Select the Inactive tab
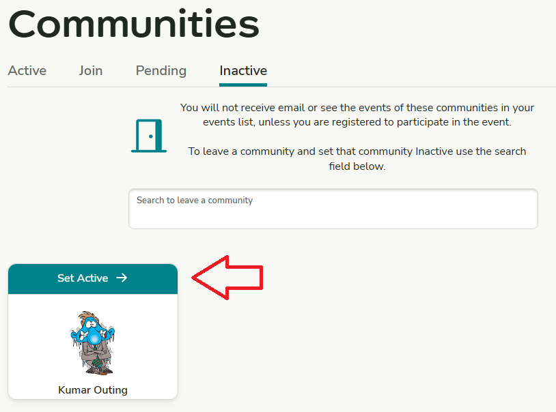Image resolution: width=556 pixels, height=412 pixels. (x=243, y=70)
